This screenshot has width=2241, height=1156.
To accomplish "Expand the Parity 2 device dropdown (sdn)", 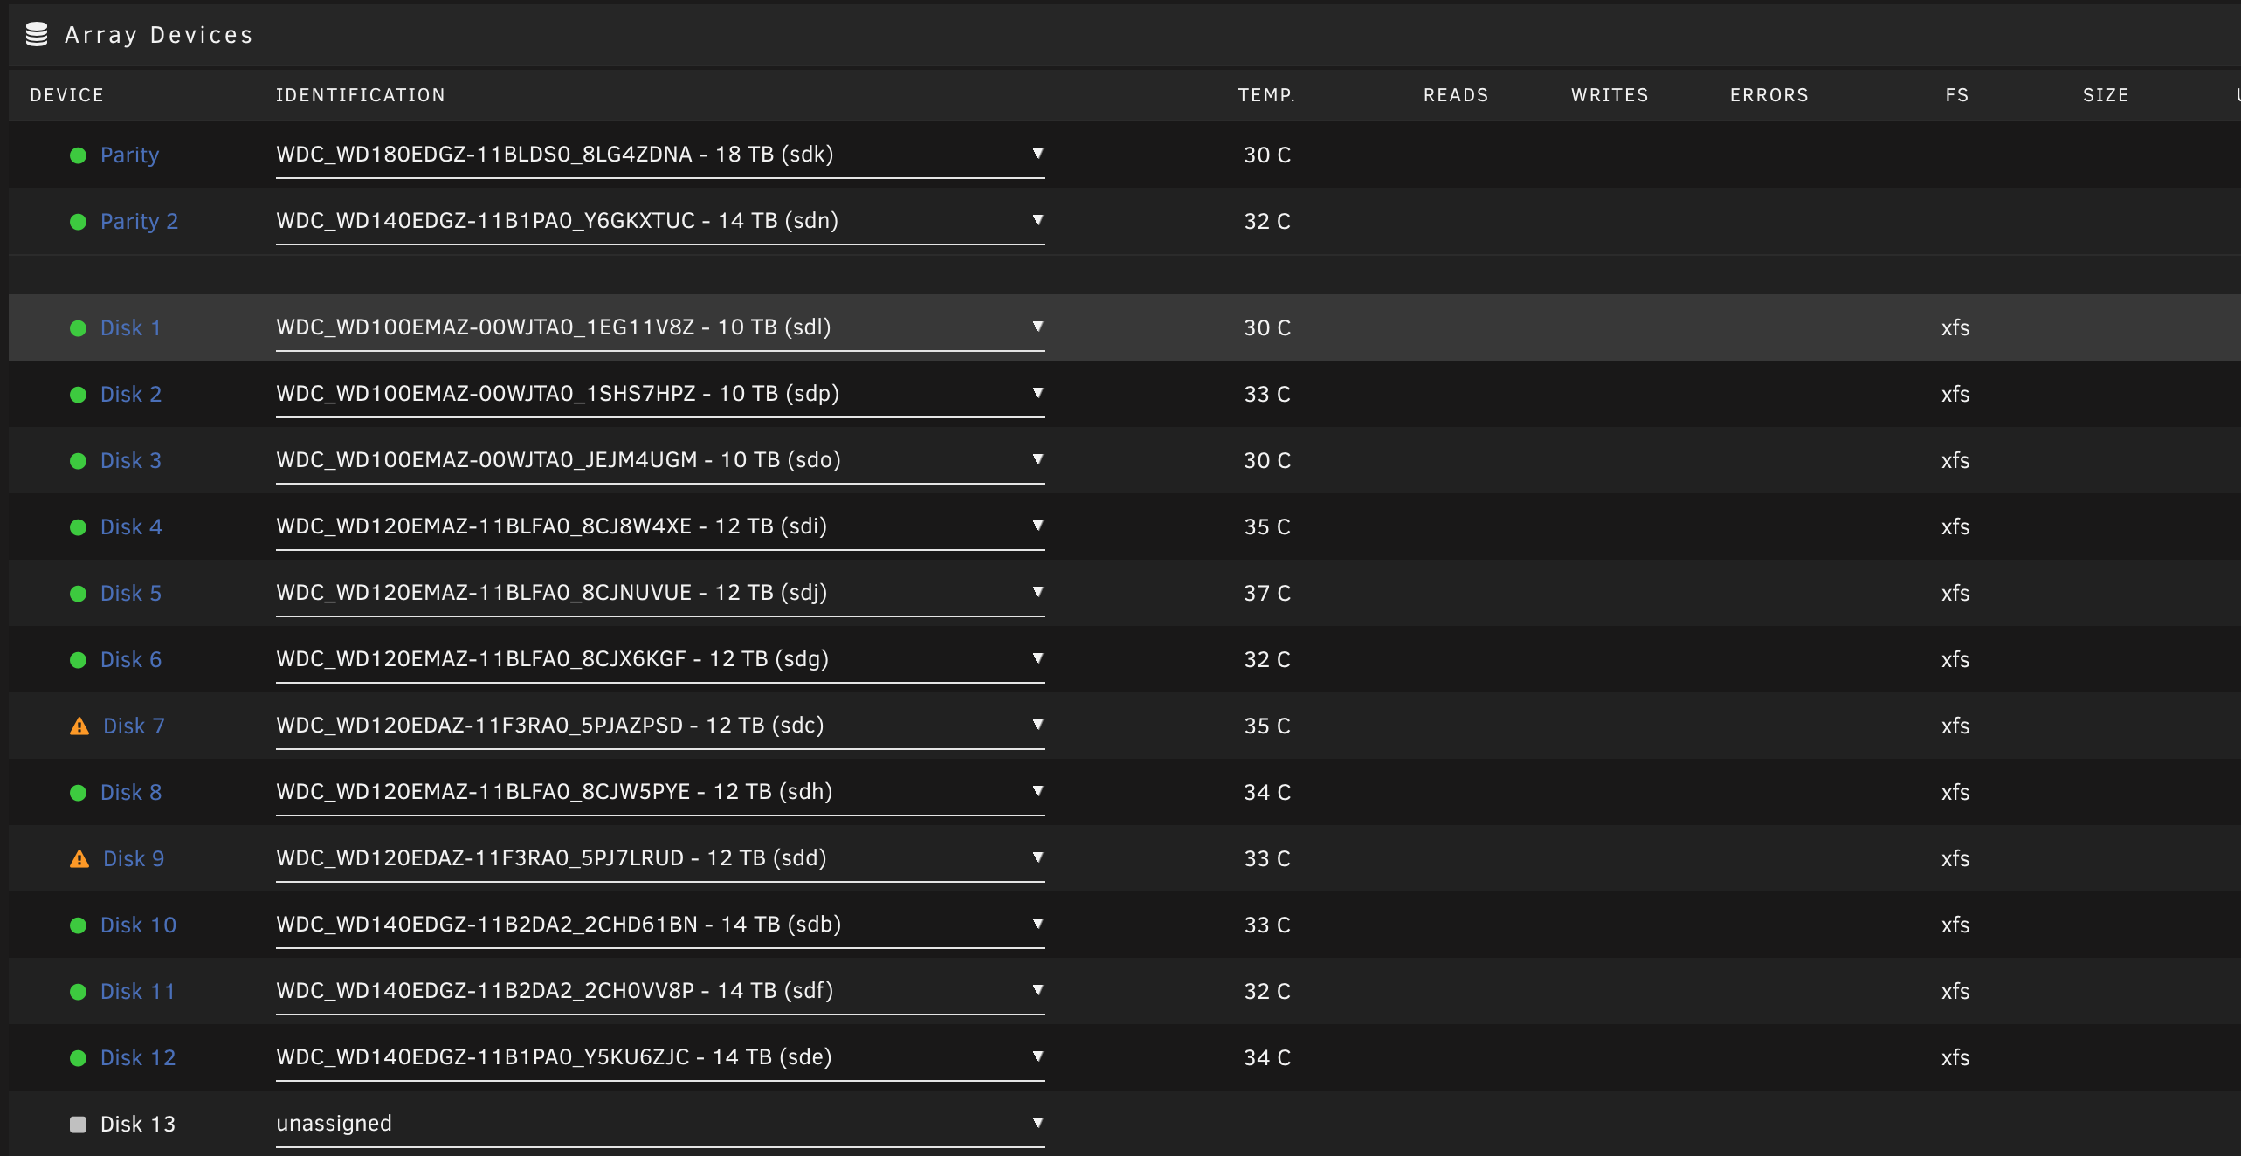I will [659, 222].
